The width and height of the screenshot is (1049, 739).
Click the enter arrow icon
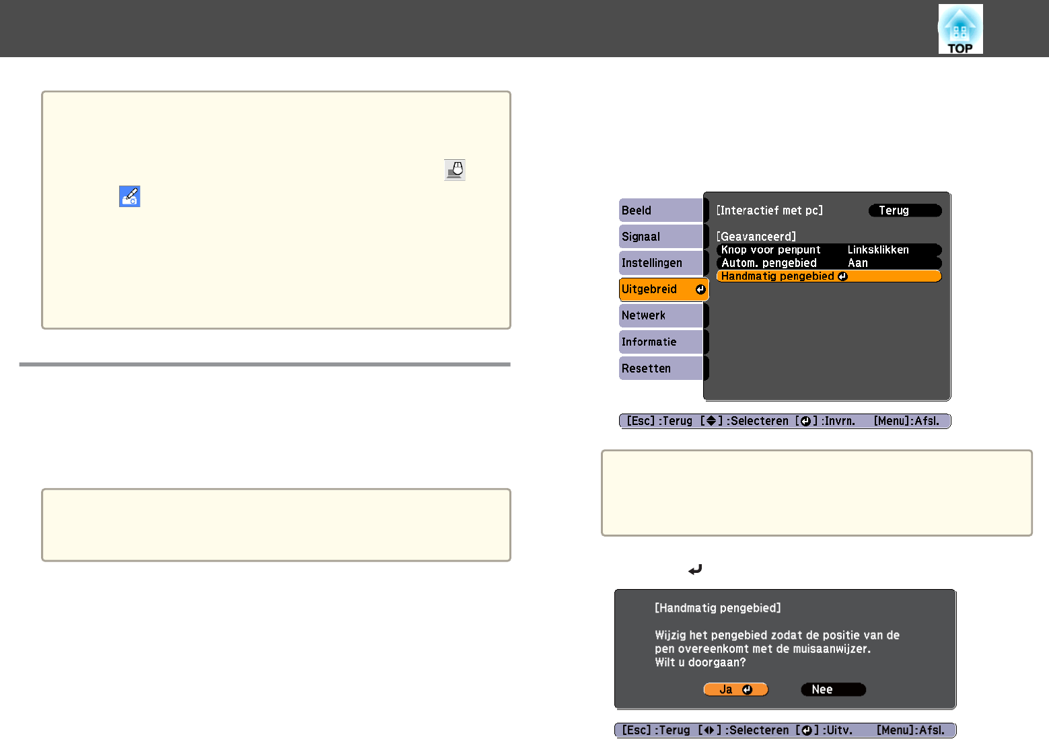click(695, 570)
